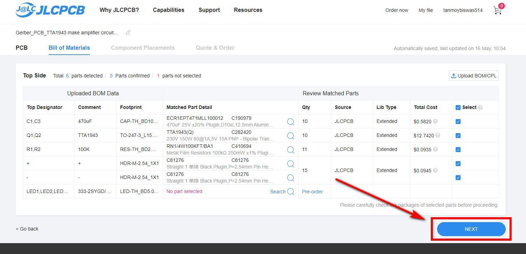Show help for the $0.0935 total cost
The width and height of the screenshot is (526, 254).
coord(435,149)
